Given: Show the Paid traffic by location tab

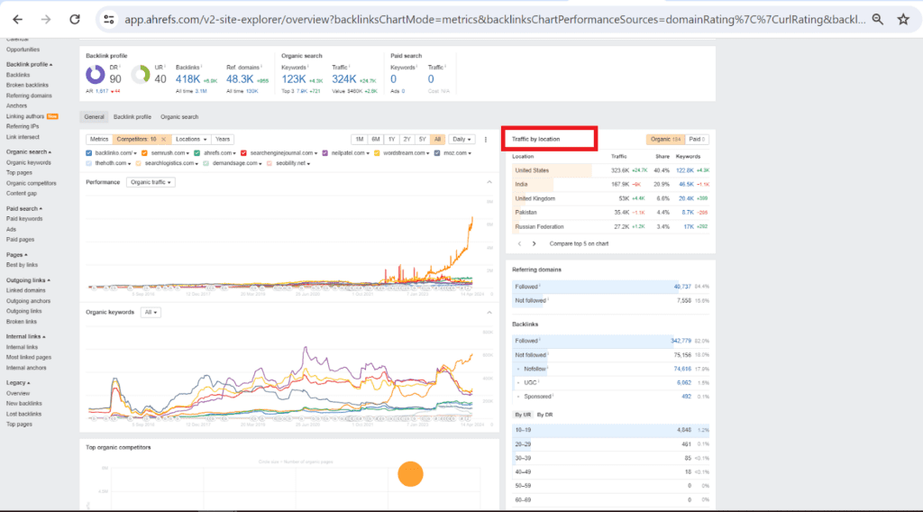Looking at the screenshot, I should (x=697, y=140).
